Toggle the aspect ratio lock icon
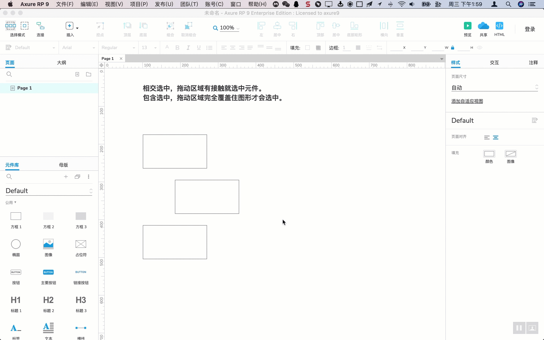Screen dimensions: 544x340 (453, 48)
